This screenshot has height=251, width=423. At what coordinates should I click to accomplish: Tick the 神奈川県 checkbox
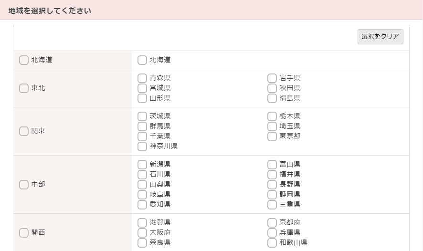click(142, 146)
